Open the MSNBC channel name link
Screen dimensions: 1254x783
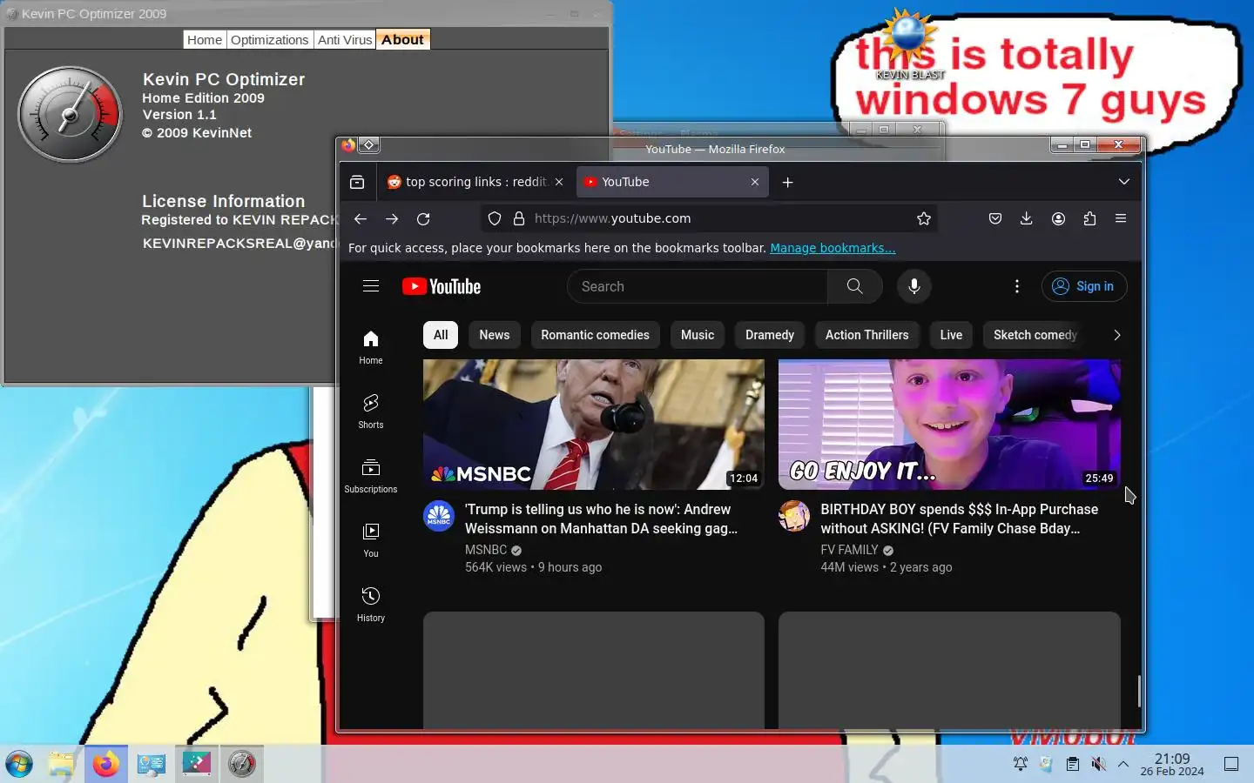pos(486,550)
